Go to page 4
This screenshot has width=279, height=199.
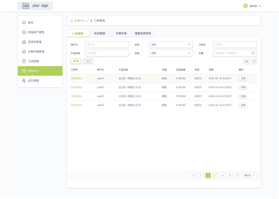pyautogui.click(x=223, y=176)
